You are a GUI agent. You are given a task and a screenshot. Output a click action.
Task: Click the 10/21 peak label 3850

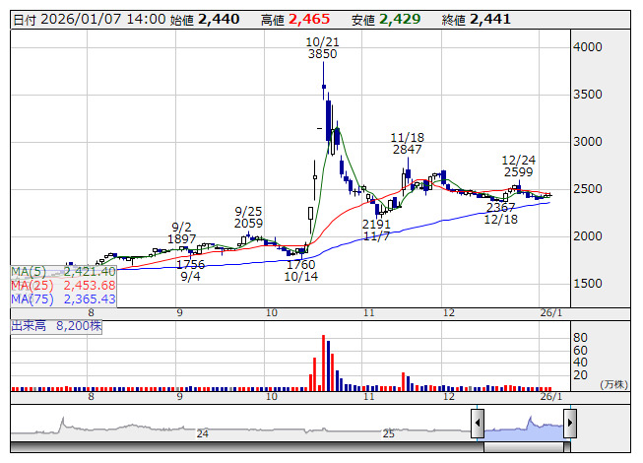pyautogui.click(x=322, y=54)
